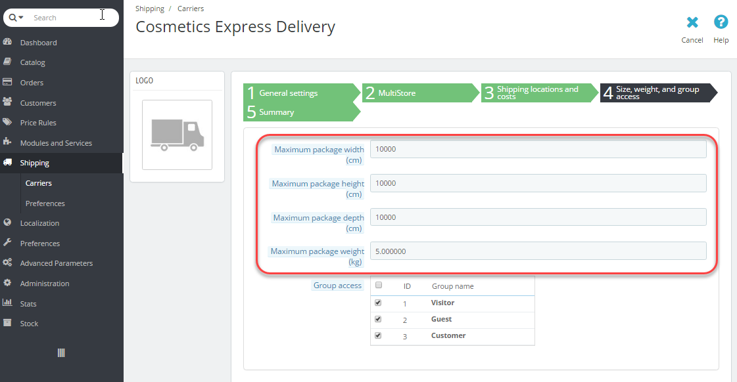The height and width of the screenshot is (382, 737).
Task: Open the Orders menu item
Action: point(32,83)
